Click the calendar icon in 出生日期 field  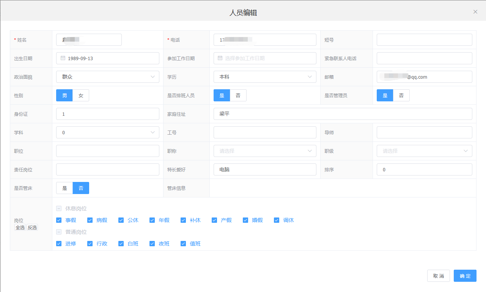63,58
